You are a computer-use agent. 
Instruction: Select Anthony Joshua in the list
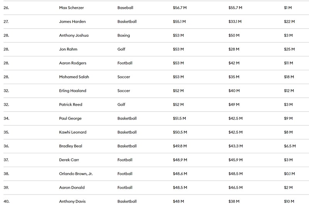[x=74, y=36]
